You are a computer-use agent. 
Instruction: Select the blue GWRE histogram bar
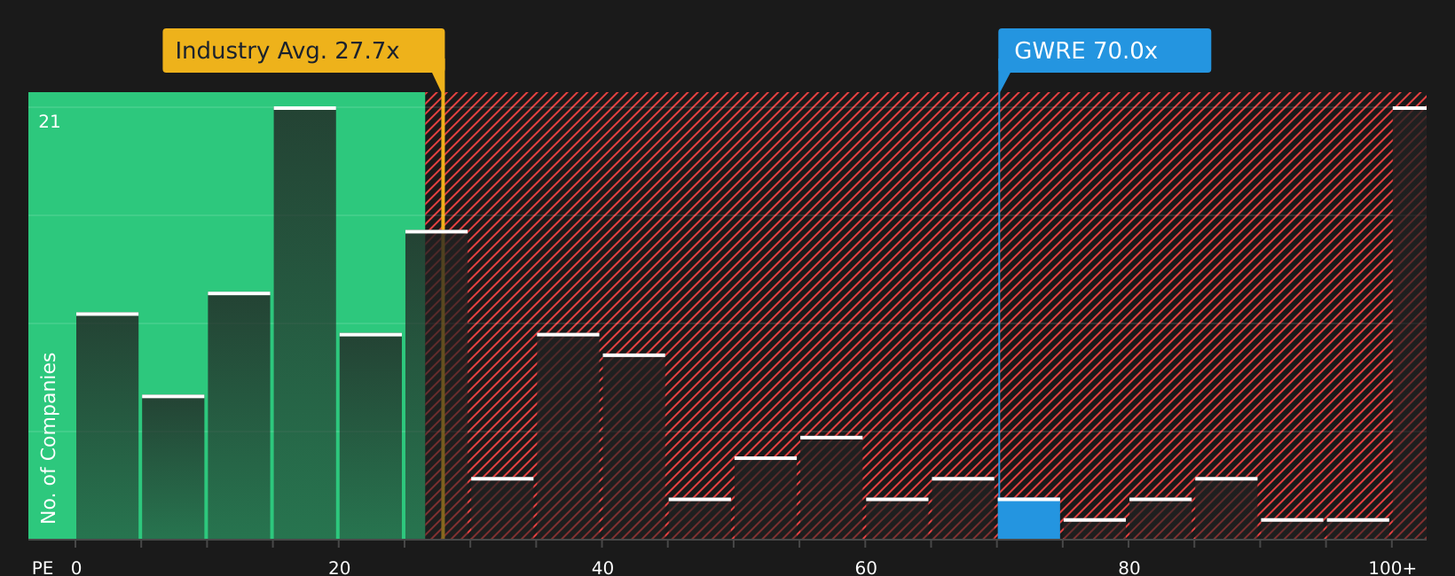point(1029,518)
